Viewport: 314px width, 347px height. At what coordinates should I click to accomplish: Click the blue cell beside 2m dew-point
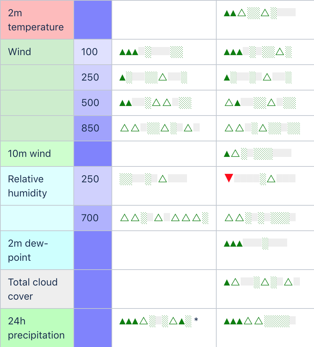coord(93,250)
